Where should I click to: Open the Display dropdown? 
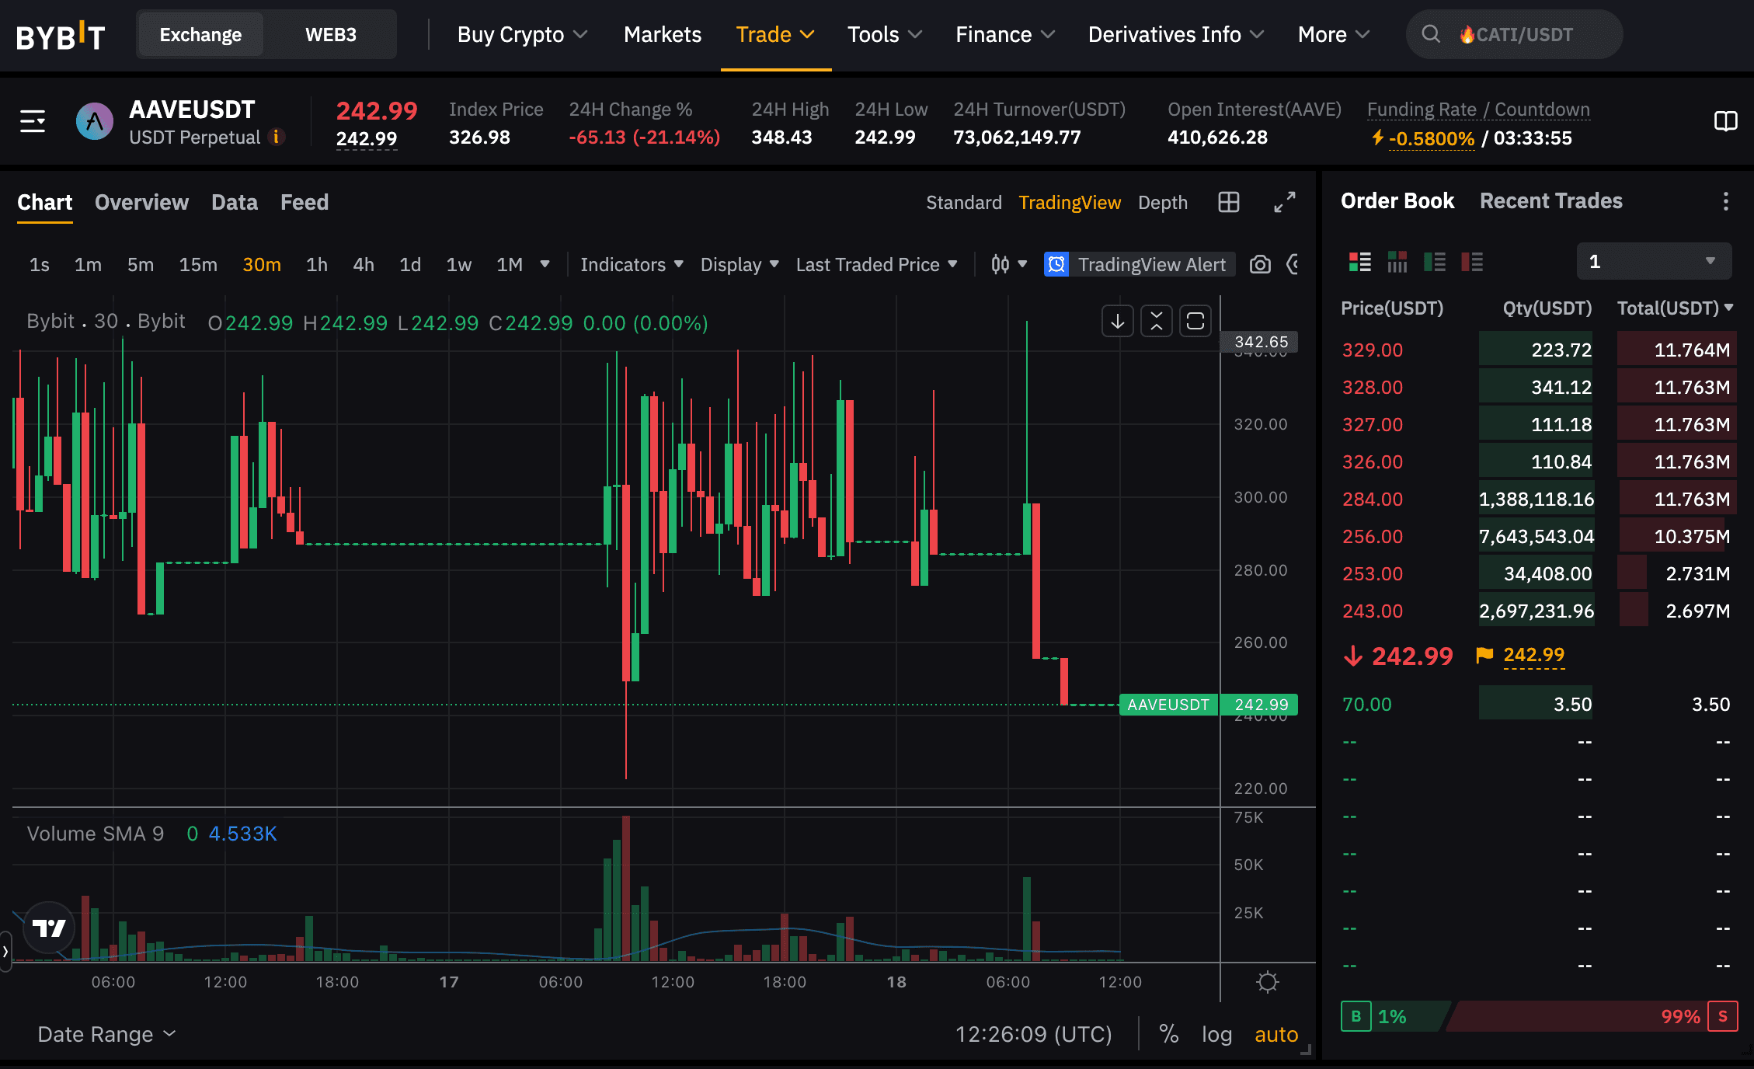point(740,264)
